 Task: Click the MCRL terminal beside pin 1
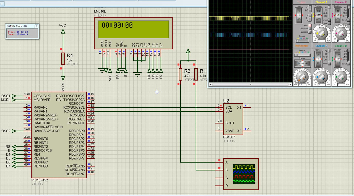[14, 100]
